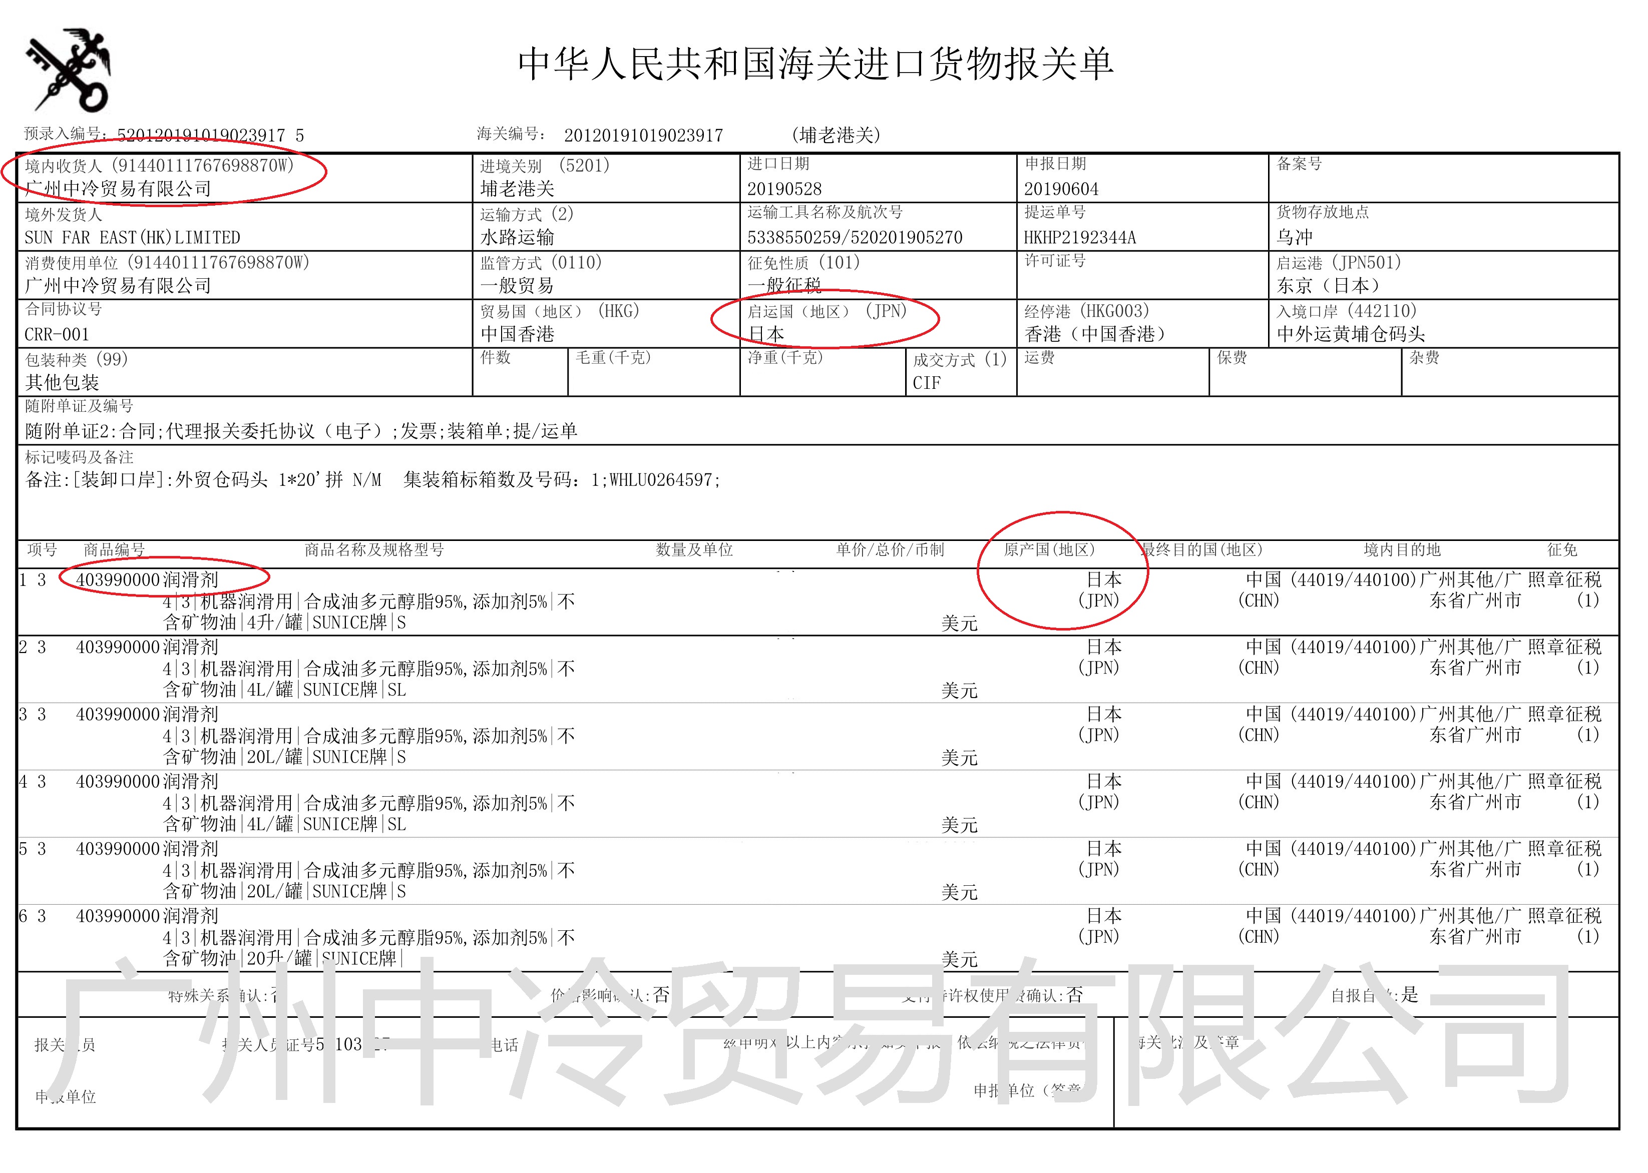
Task: Click the 最终目的国(地区) column header
Action: click(1202, 549)
